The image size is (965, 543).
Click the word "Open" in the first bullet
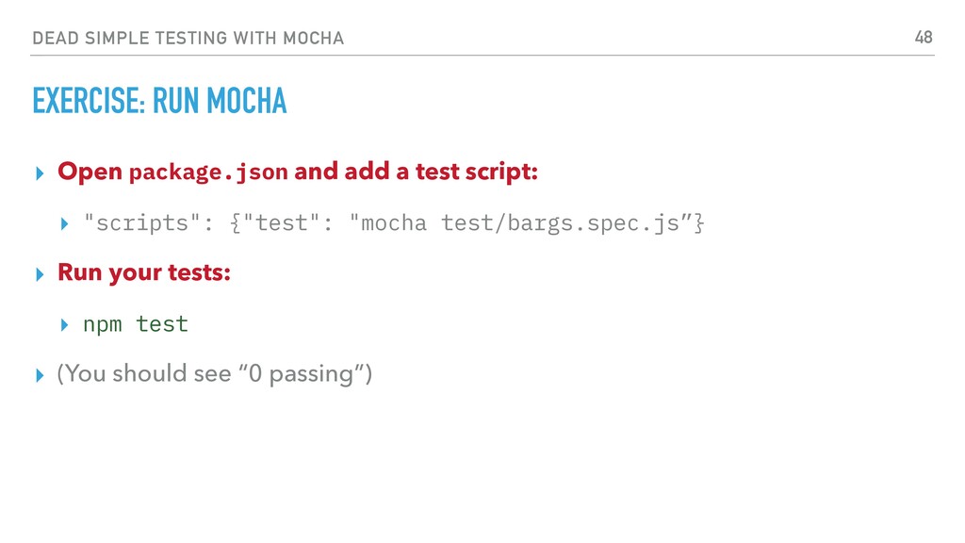(x=90, y=172)
